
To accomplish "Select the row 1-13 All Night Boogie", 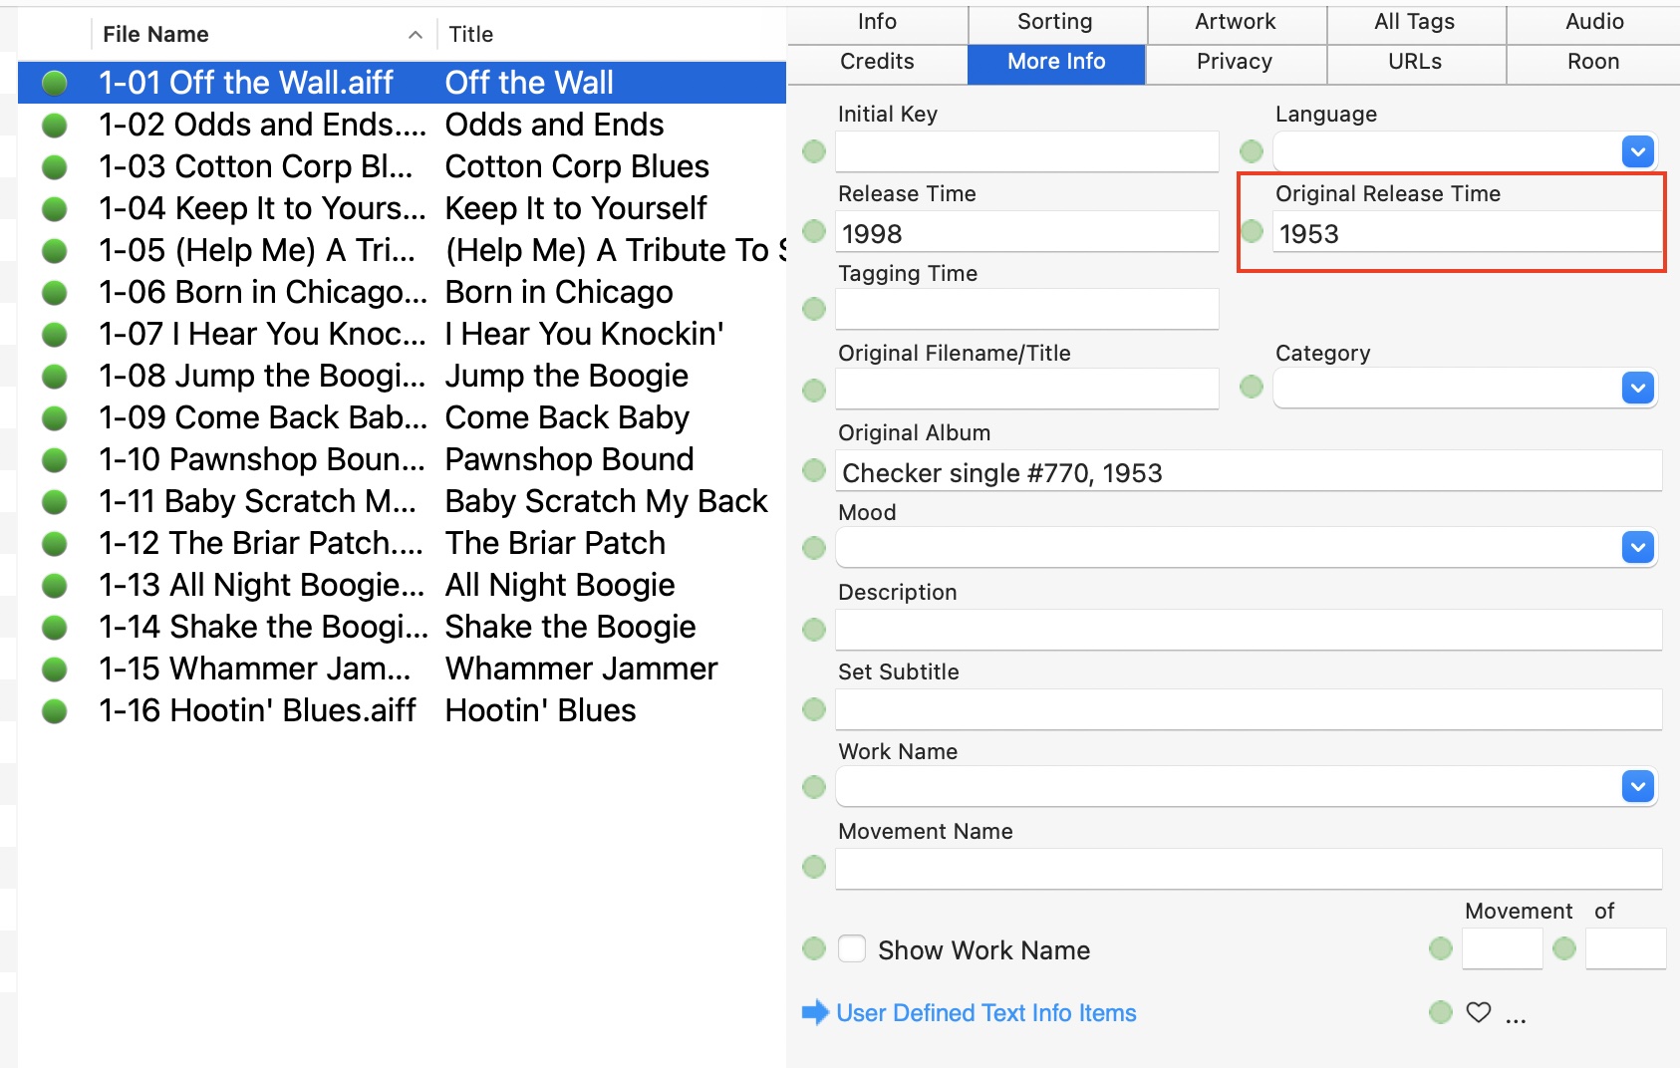I will point(403,585).
